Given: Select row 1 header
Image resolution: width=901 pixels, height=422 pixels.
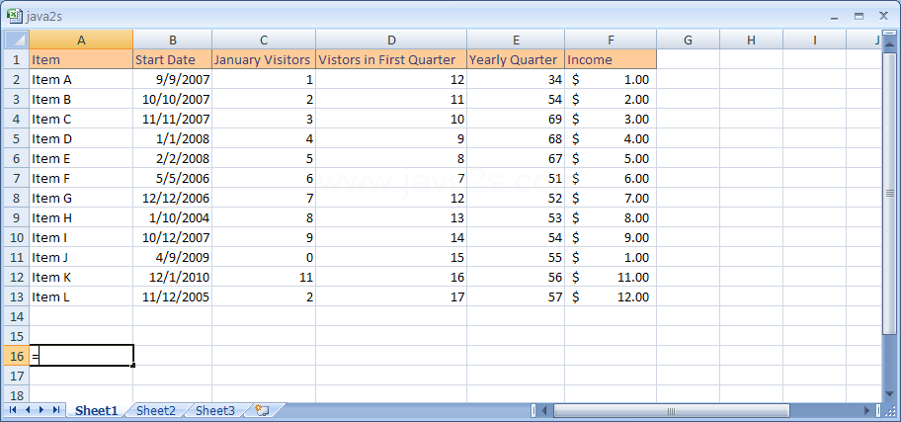Looking at the screenshot, I should click(x=16, y=60).
